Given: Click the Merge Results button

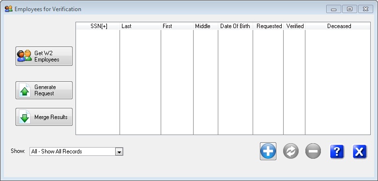Looking at the screenshot, I should pyautogui.click(x=44, y=117).
